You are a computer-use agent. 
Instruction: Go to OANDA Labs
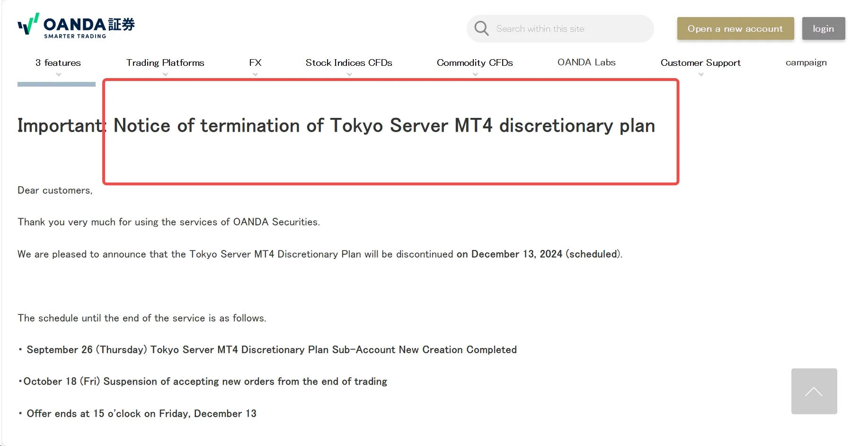click(586, 62)
